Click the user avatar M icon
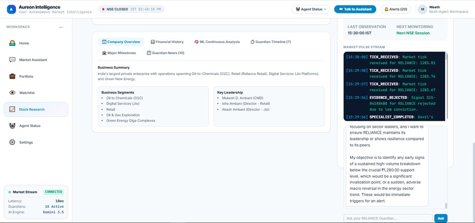The width and height of the screenshot is (475, 223). (423, 9)
